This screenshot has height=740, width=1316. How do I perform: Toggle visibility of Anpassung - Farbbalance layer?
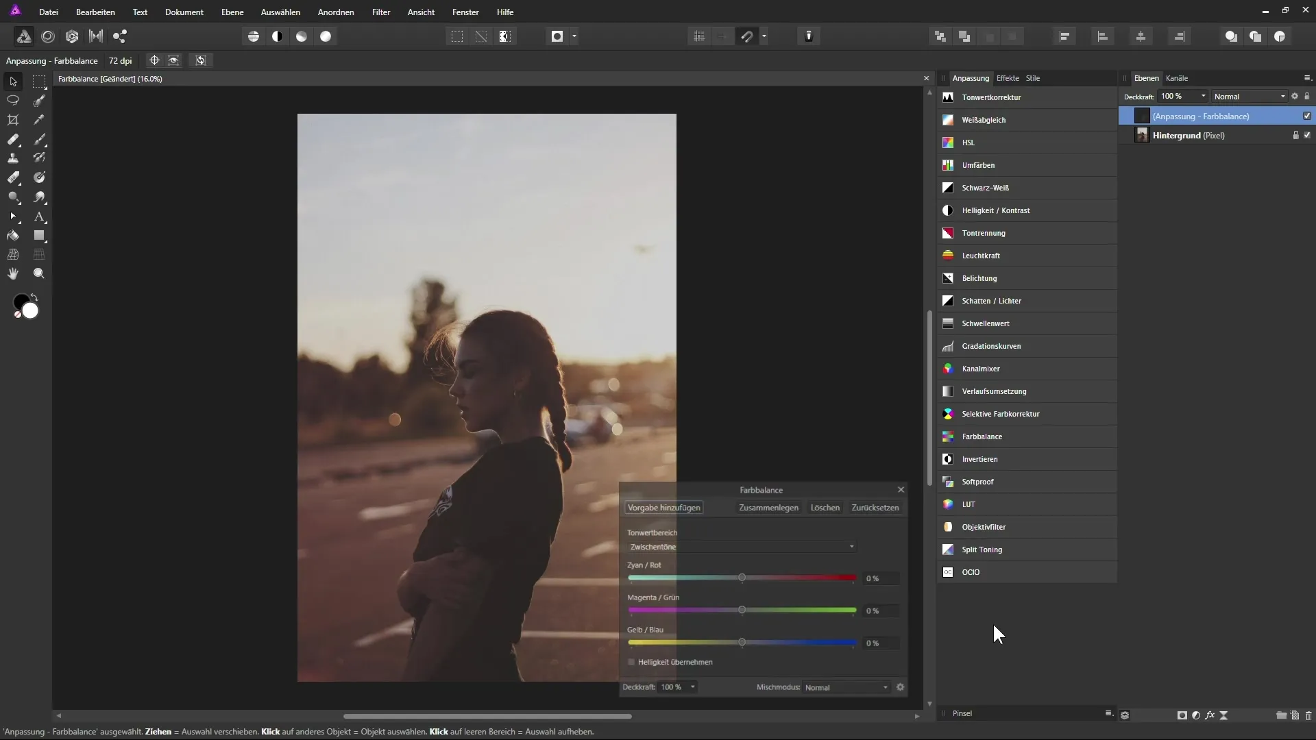pos(1307,116)
